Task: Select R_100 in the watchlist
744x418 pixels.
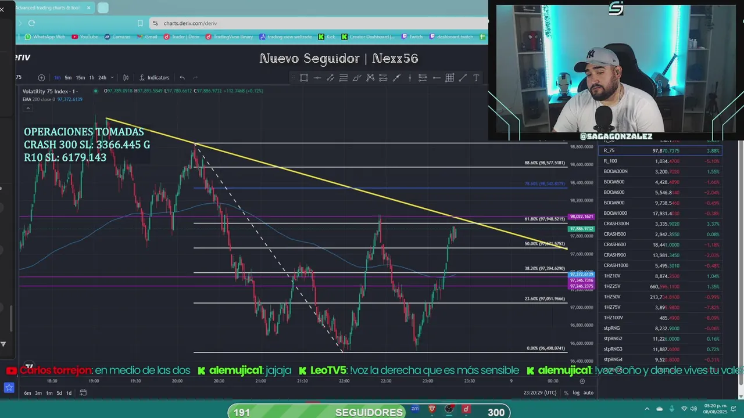Action: (661, 161)
